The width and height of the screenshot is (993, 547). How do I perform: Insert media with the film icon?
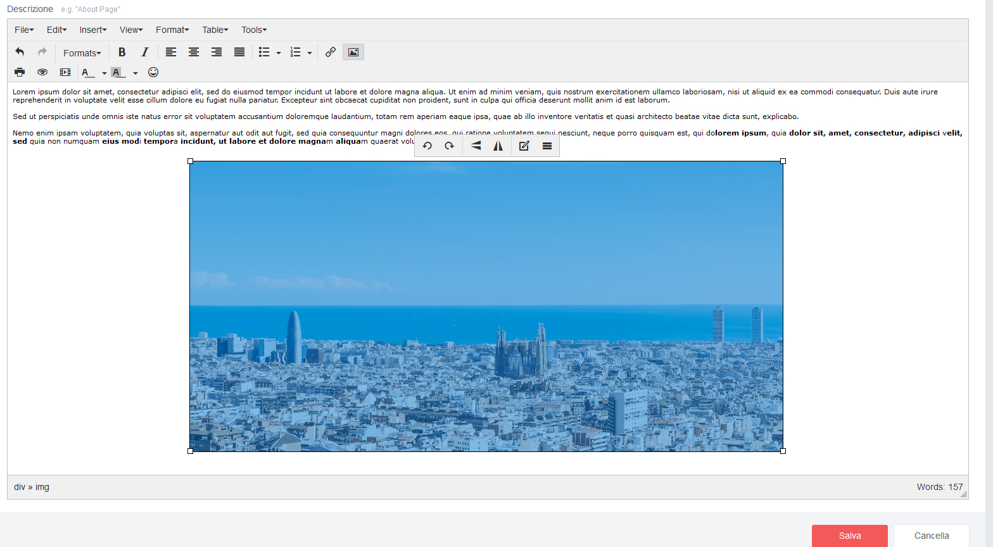tap(65, 72)
